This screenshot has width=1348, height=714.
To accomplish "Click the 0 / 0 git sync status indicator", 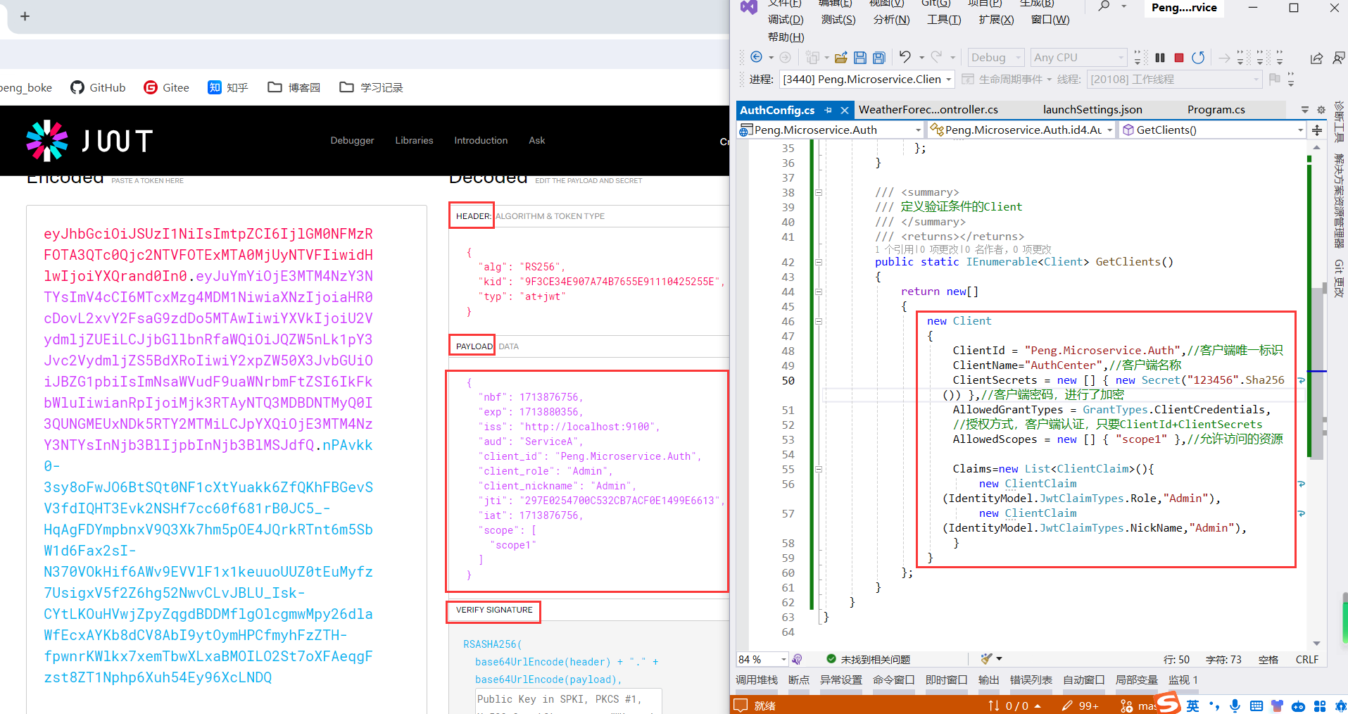I will click(x=1014, y=706).
